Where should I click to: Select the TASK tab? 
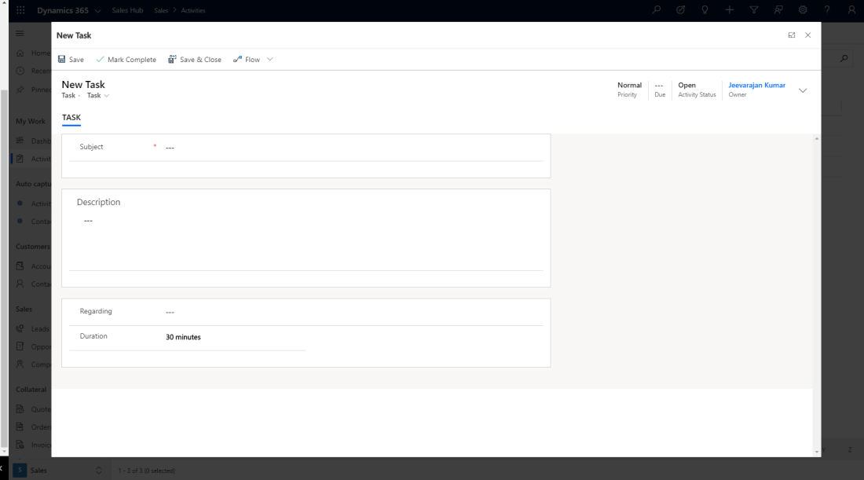click(x=71, y=118)
